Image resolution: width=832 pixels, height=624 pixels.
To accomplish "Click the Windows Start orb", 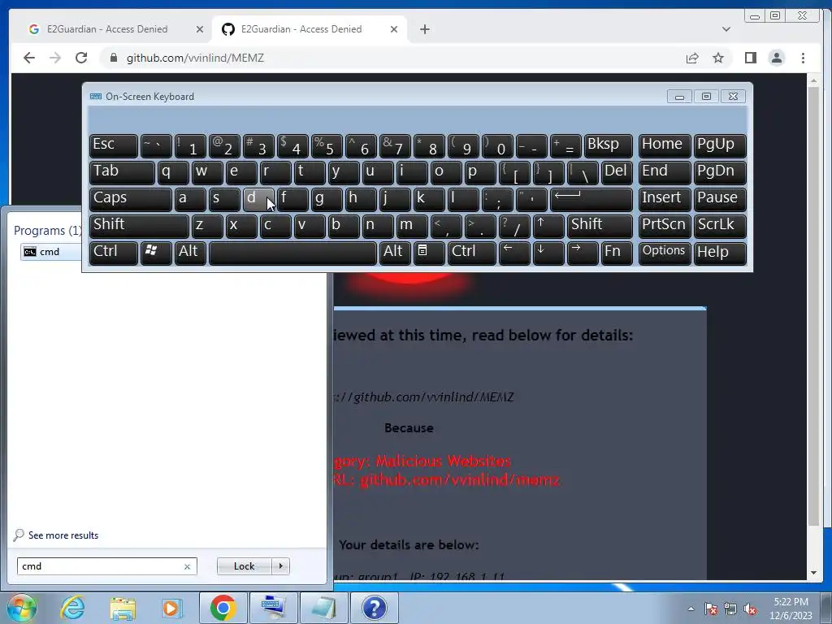I will tap(22, 608).
